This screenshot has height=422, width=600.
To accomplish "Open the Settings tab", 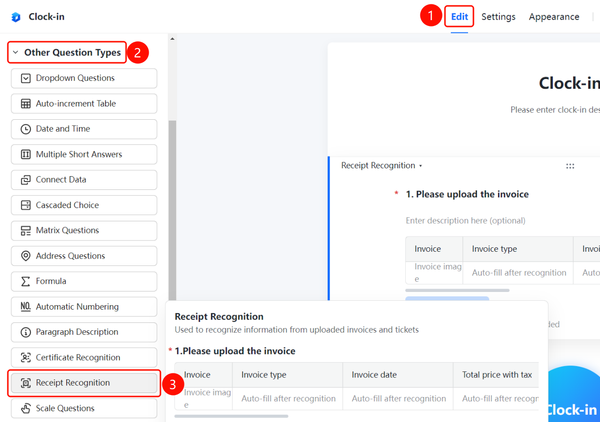I will (498, 17).
